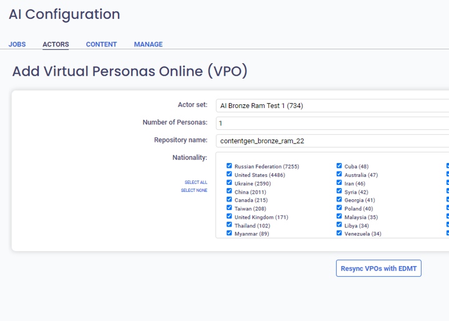Click the Number of Personas field
Viewport: 449px width, 321px height.
pos(332,123)
